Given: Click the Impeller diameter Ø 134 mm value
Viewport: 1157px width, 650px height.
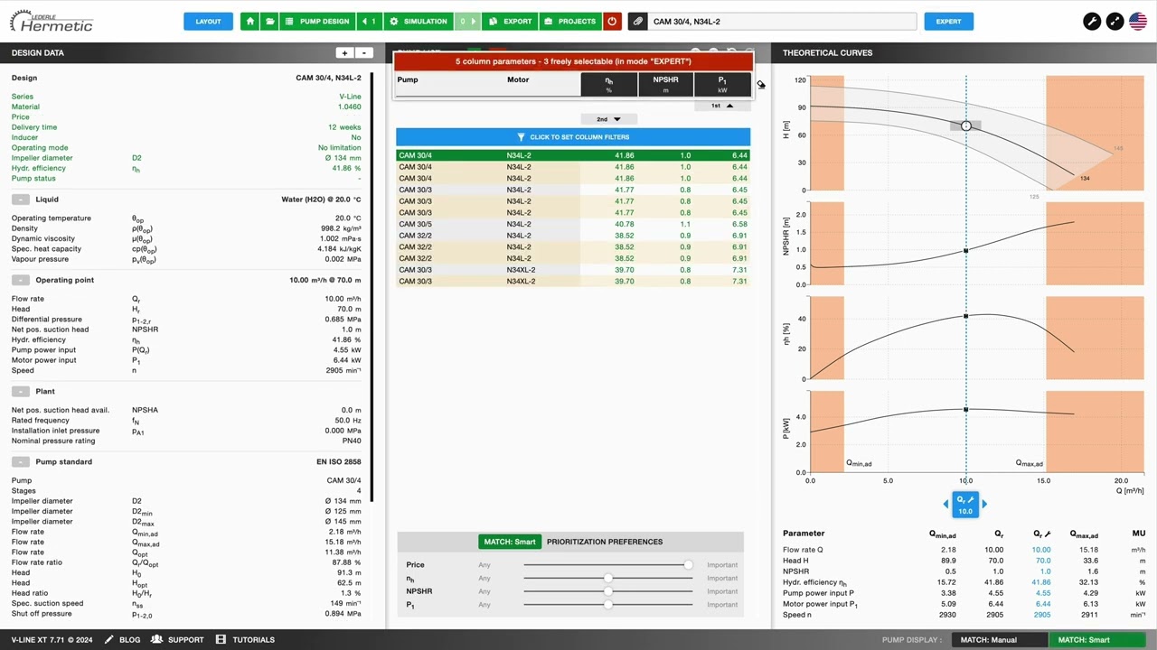Looking at the screenshot, I should pos(343,158).
